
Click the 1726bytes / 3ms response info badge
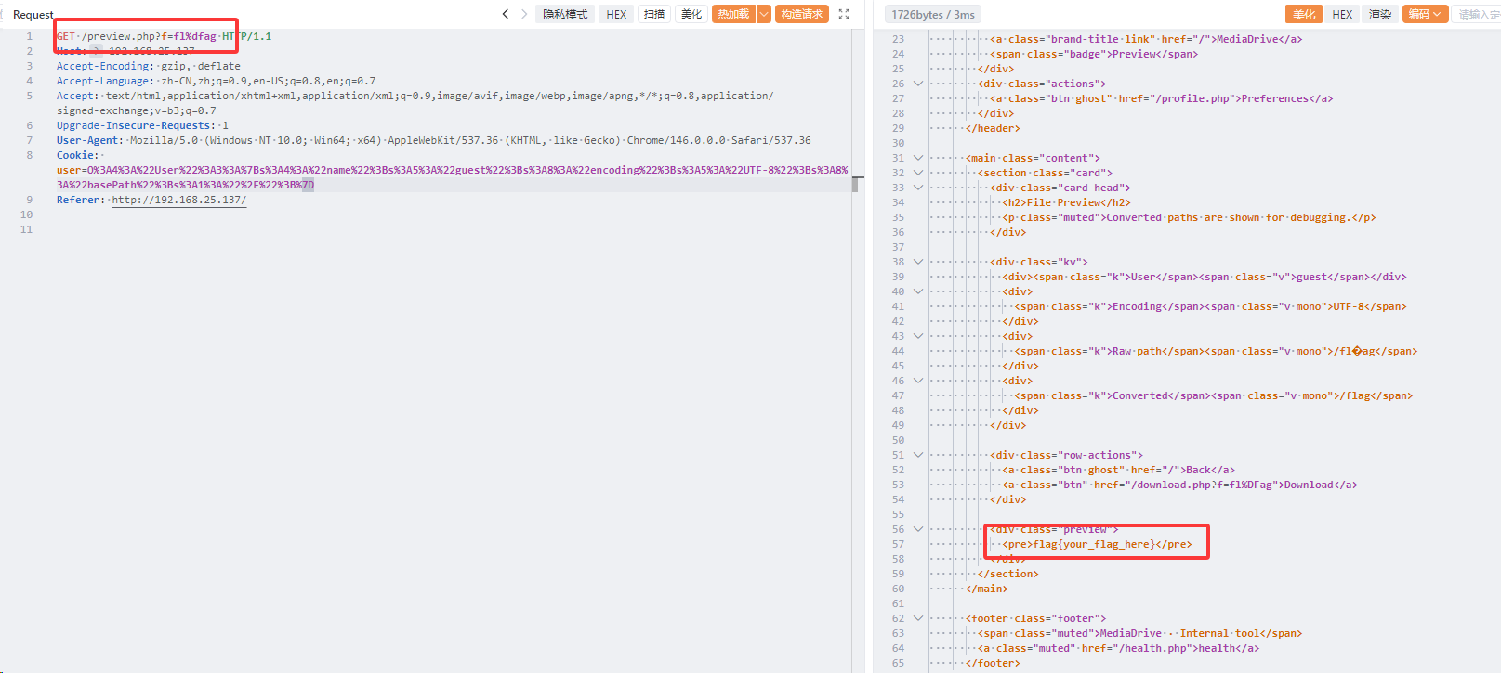[x=932, y=14]
